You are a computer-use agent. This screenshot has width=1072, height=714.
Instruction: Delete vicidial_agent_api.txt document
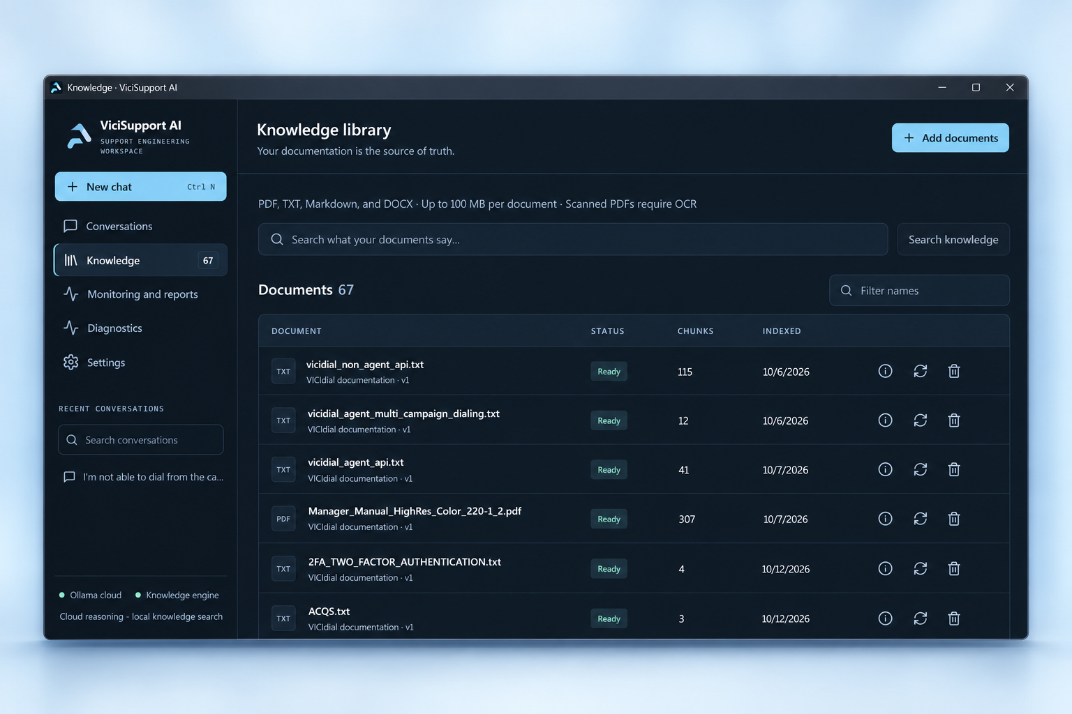(954, 469)
